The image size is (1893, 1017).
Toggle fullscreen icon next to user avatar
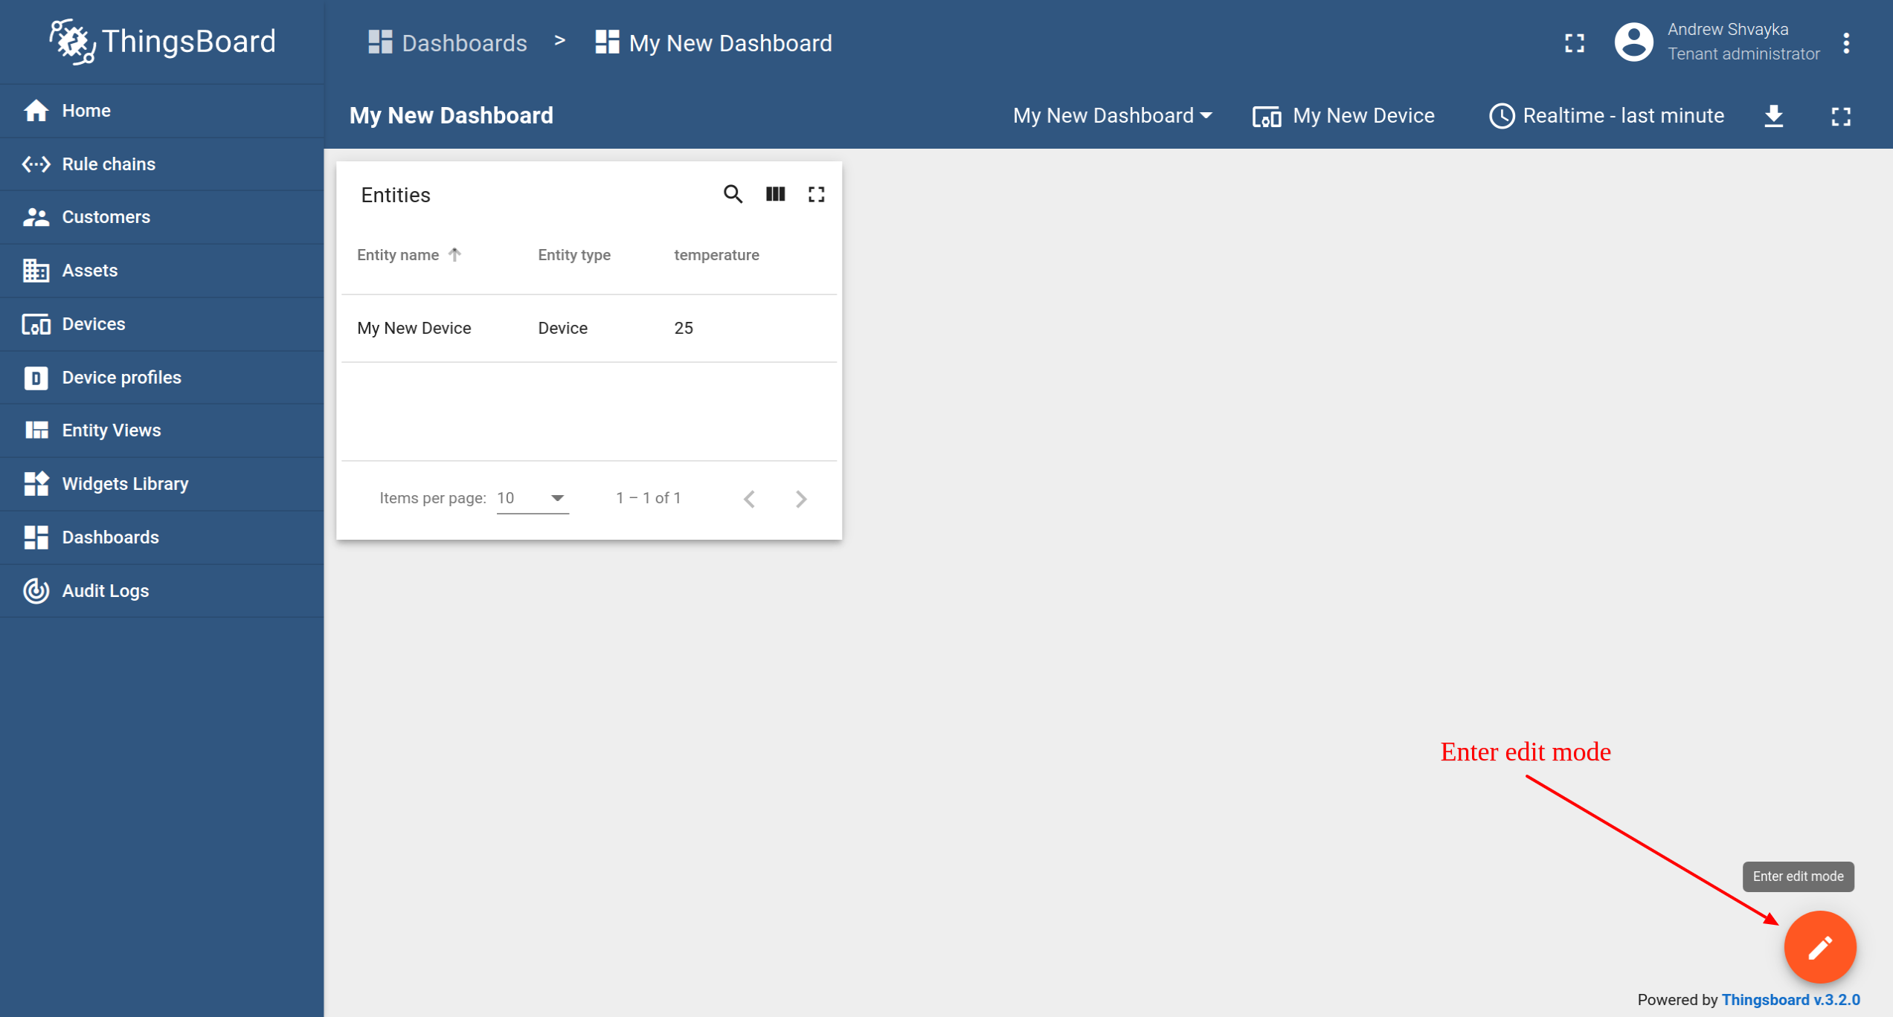click(x=1574, y=43)
